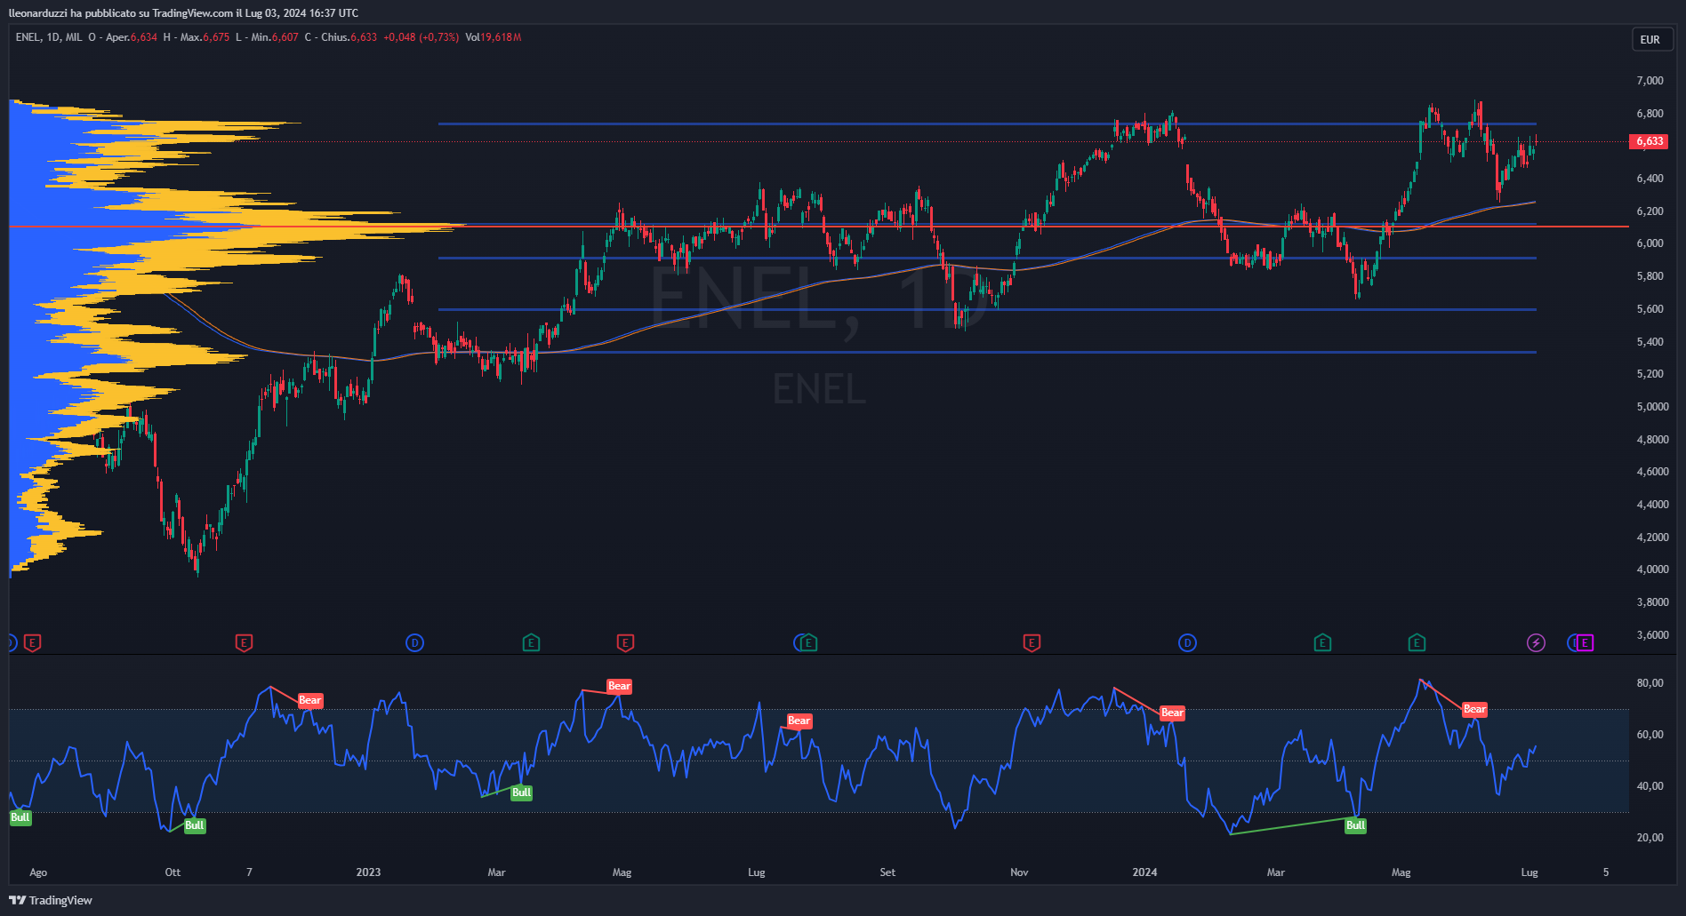Click the 20,00 RSI scale label

(1650, 838)
